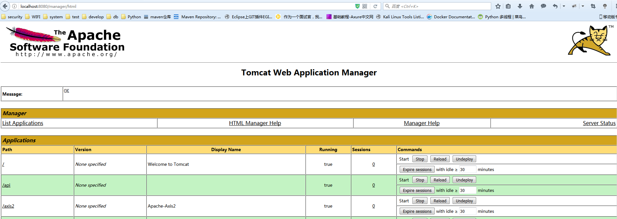Image resolution: width=617 pixels, height=219 pixels.
Task: Open the Python bookmarks folder
Action: 131,17
